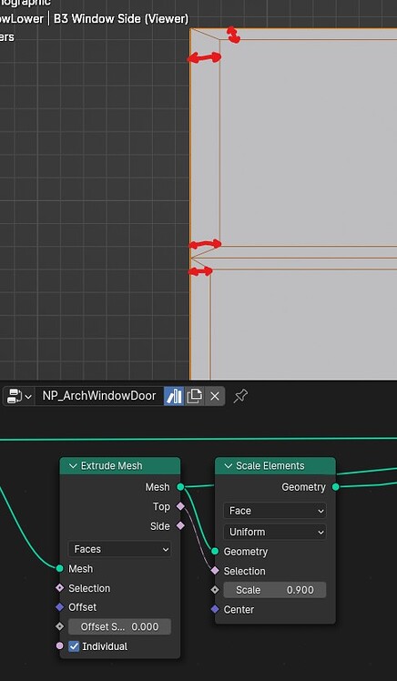Open the Faces mode dropdown in Extrude Mesh
The image size is (397, 681).
pos(119,549)
